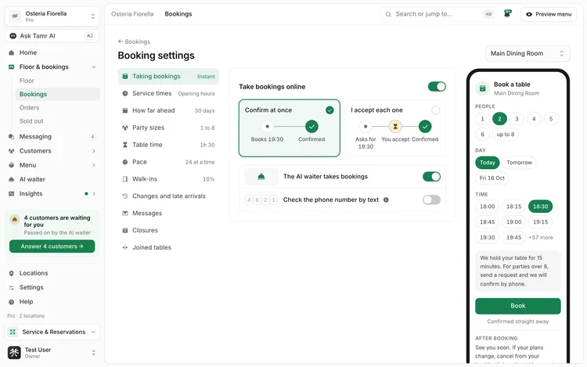Image resolution: width=587 pixels, height=367 pixels.
Task: Click the notification icon in top bar
Action: coord(507,14)
